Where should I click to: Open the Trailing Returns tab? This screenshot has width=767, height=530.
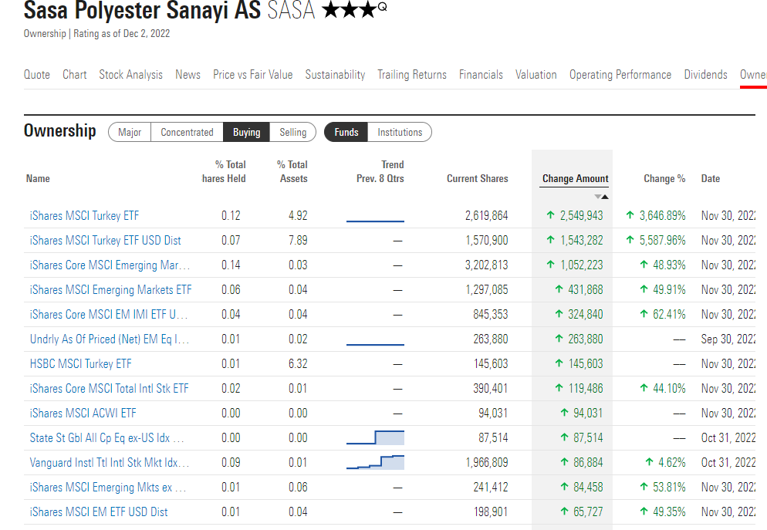click(412, 74)
